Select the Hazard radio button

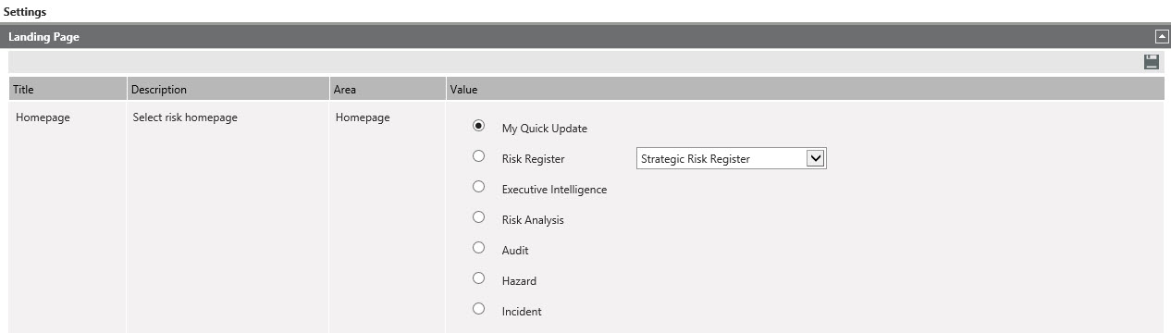(x=478, y=278)
